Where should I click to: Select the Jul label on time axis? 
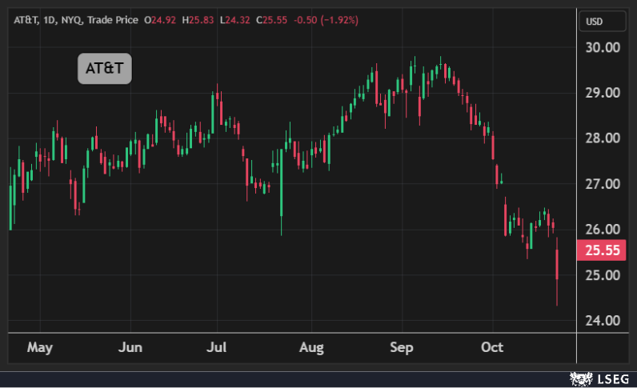click(x=217, y=347)
